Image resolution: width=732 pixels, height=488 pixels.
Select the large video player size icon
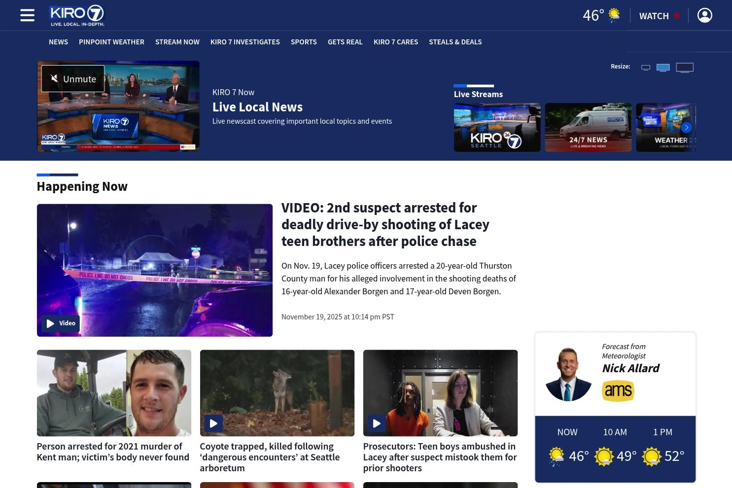pos(685,68)
